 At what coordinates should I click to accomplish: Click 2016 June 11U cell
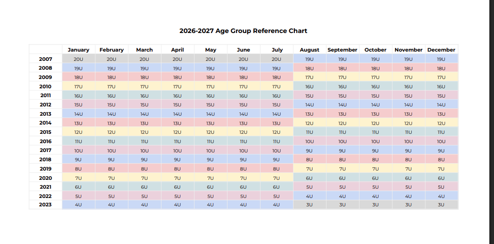243,141
